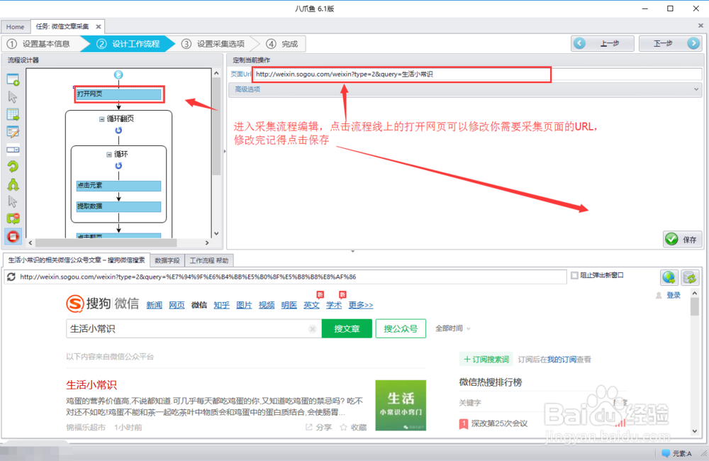Clear the Sogou search box text
Image resolution: width=709 pixels, height=461 pixels.
313,329
